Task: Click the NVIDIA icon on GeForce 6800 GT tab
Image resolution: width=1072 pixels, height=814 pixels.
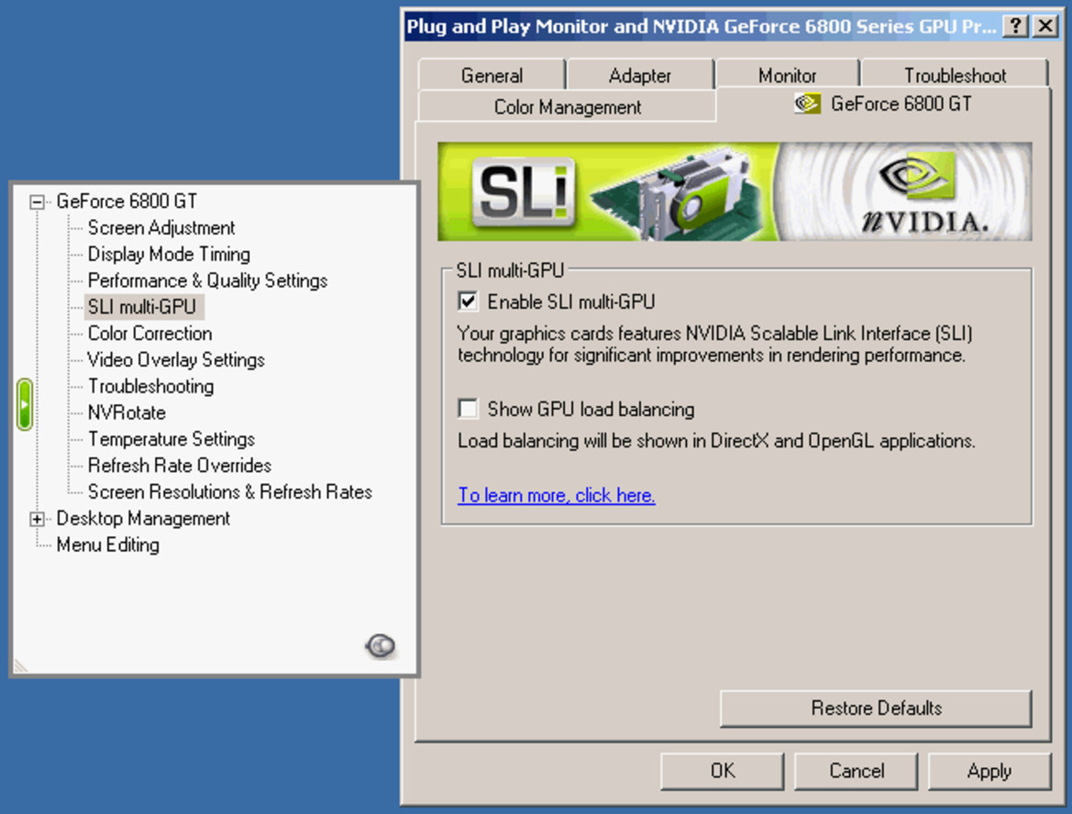Action: coord(807,104)
